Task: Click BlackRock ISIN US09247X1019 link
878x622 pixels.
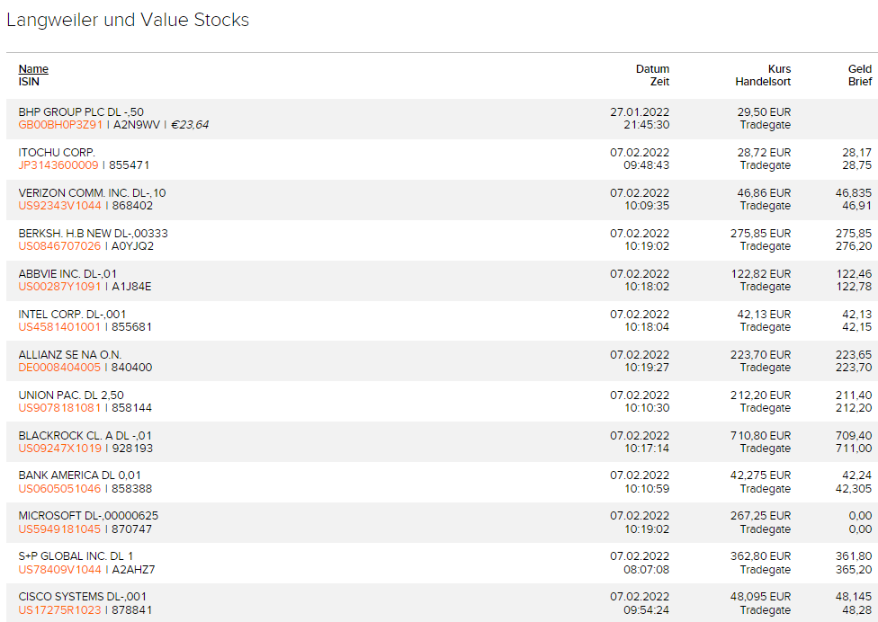Action: point(59,449)
